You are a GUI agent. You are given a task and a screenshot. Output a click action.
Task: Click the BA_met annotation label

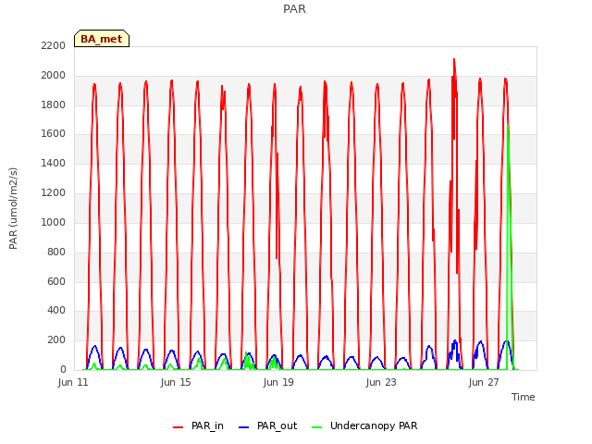[x=102, y=39]
